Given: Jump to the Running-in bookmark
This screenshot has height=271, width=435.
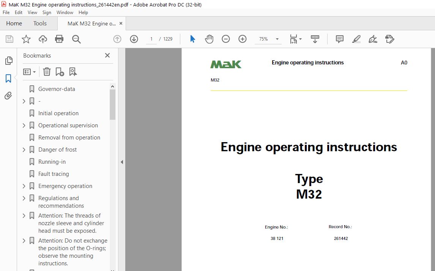Looking at the screenshot, I should [x=52, y=162].
